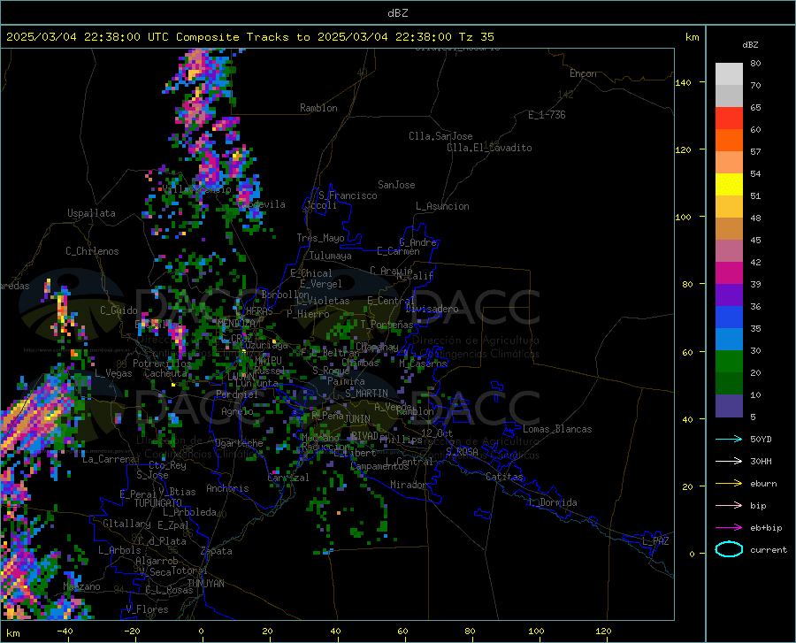
Task: Click the Uspallata map label
Action: pyautogui.click(x=91, y=213)
